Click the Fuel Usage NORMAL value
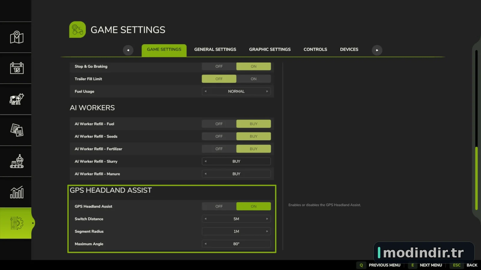Viewport: 481px width, 270px height. (236, 91)
